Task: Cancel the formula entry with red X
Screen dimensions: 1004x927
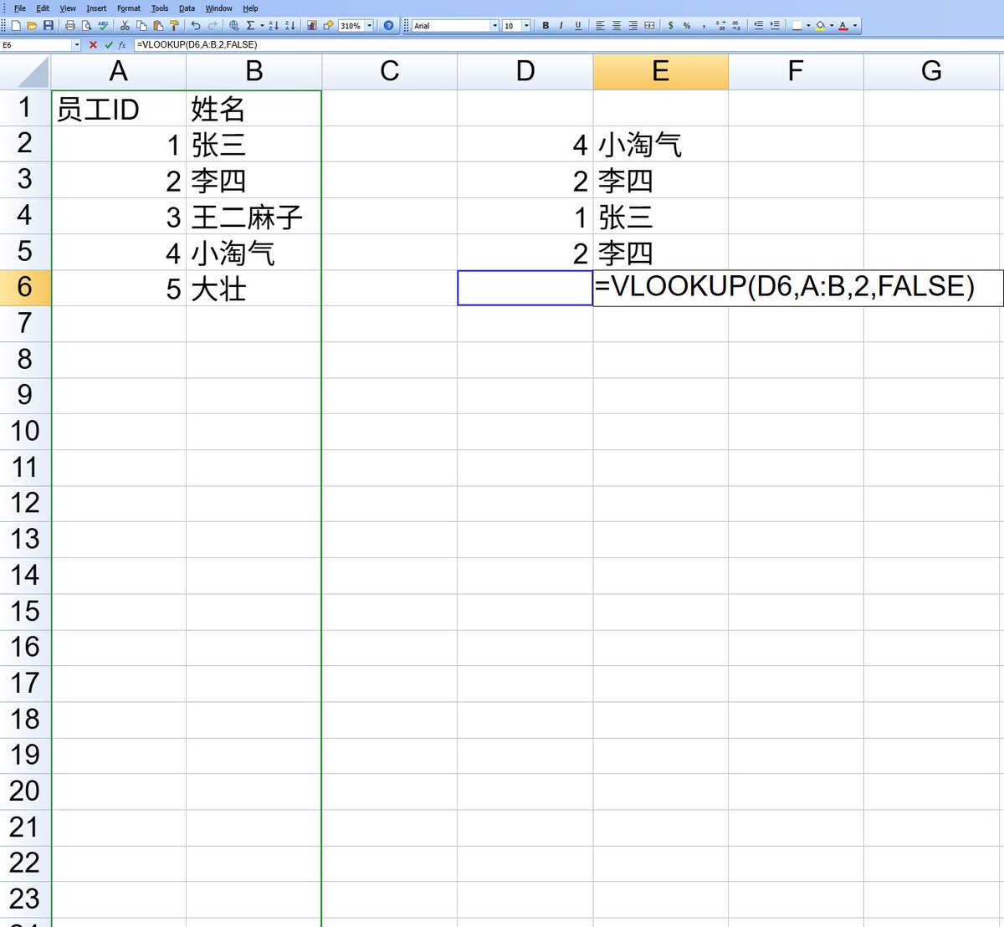Action: click(x=93, y=44)
